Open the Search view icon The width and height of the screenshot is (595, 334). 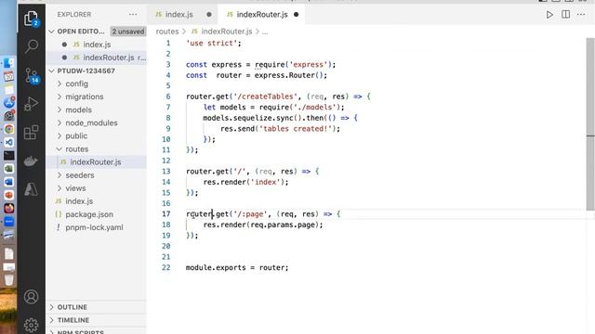click(x=31, y=46)
